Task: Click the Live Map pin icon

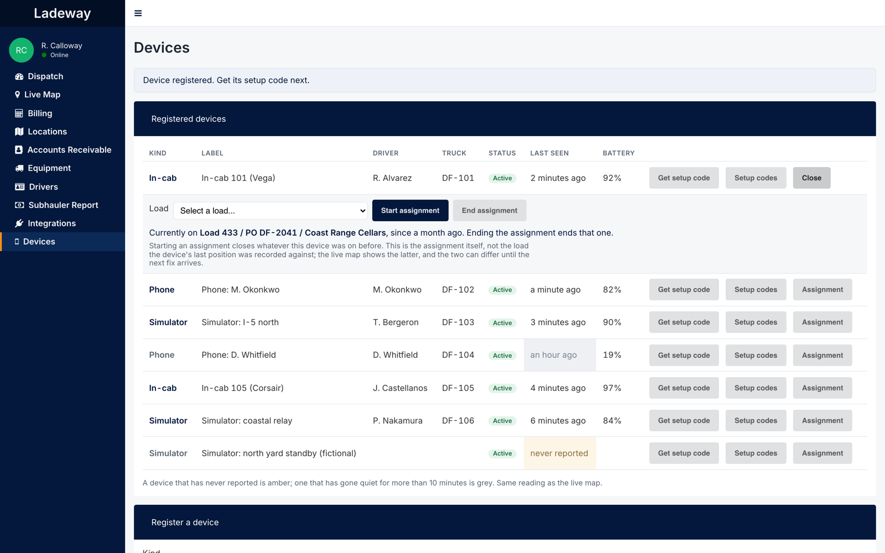Action: (x=17, y=95)
